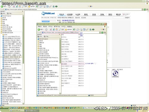
Task: Open Search (검색) in the front popup toolbar
Action: click(61, 30)
